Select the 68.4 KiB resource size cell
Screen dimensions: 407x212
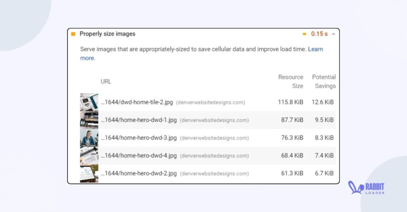tap(292, 156)
